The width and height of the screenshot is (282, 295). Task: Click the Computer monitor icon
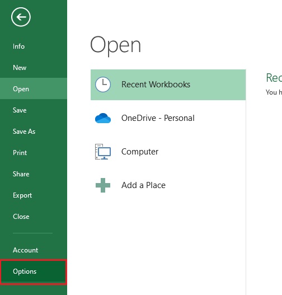click(x=103, y=152)
